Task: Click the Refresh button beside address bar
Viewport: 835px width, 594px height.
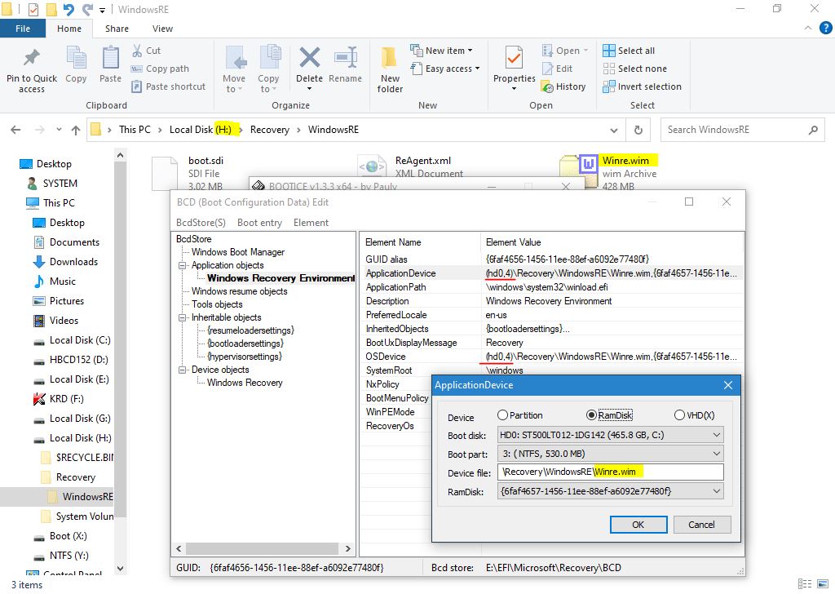Action: (x=638, y=130)
